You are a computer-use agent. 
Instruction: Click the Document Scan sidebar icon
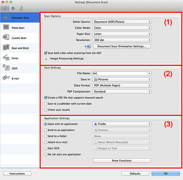[6, 17]
